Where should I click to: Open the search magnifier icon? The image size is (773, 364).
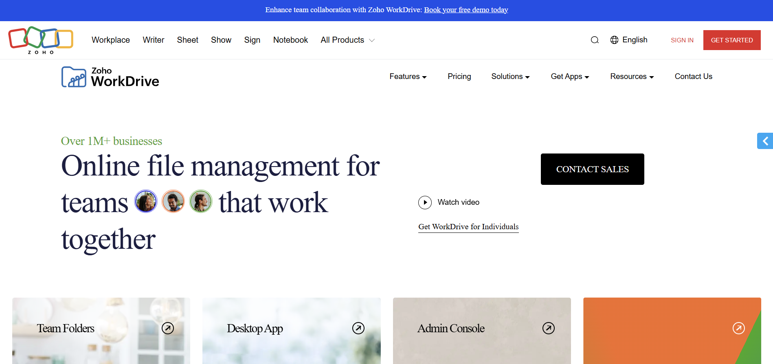(x=595, y=40)
